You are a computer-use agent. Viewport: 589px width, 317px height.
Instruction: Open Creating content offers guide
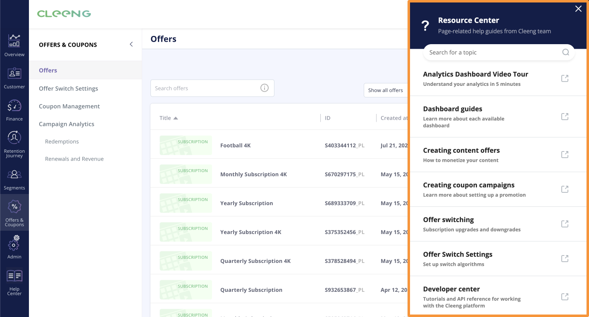[x=461, y=150]
